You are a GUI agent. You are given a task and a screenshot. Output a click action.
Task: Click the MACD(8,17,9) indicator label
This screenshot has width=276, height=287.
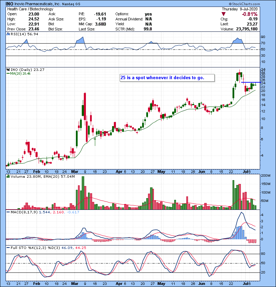[x=24, y=212]
